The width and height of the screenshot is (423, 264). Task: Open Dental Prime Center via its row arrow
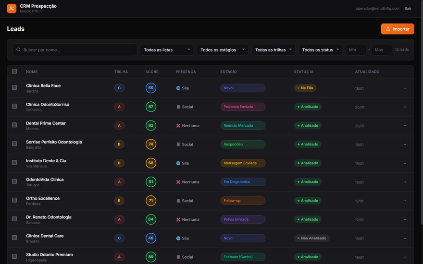(x=405, y=126)
